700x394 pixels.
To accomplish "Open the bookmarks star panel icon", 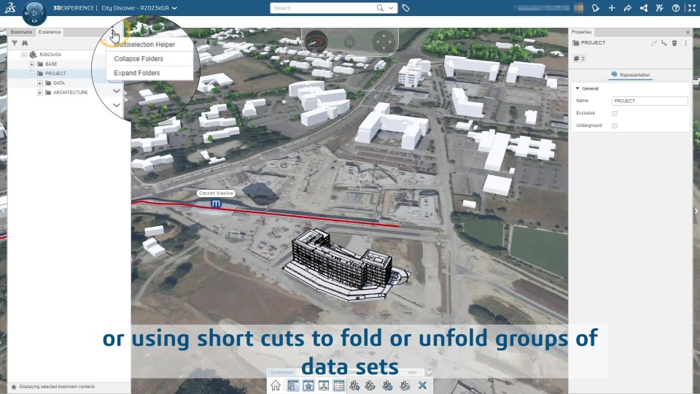I will pyautogui.click(x=308, y=385).
